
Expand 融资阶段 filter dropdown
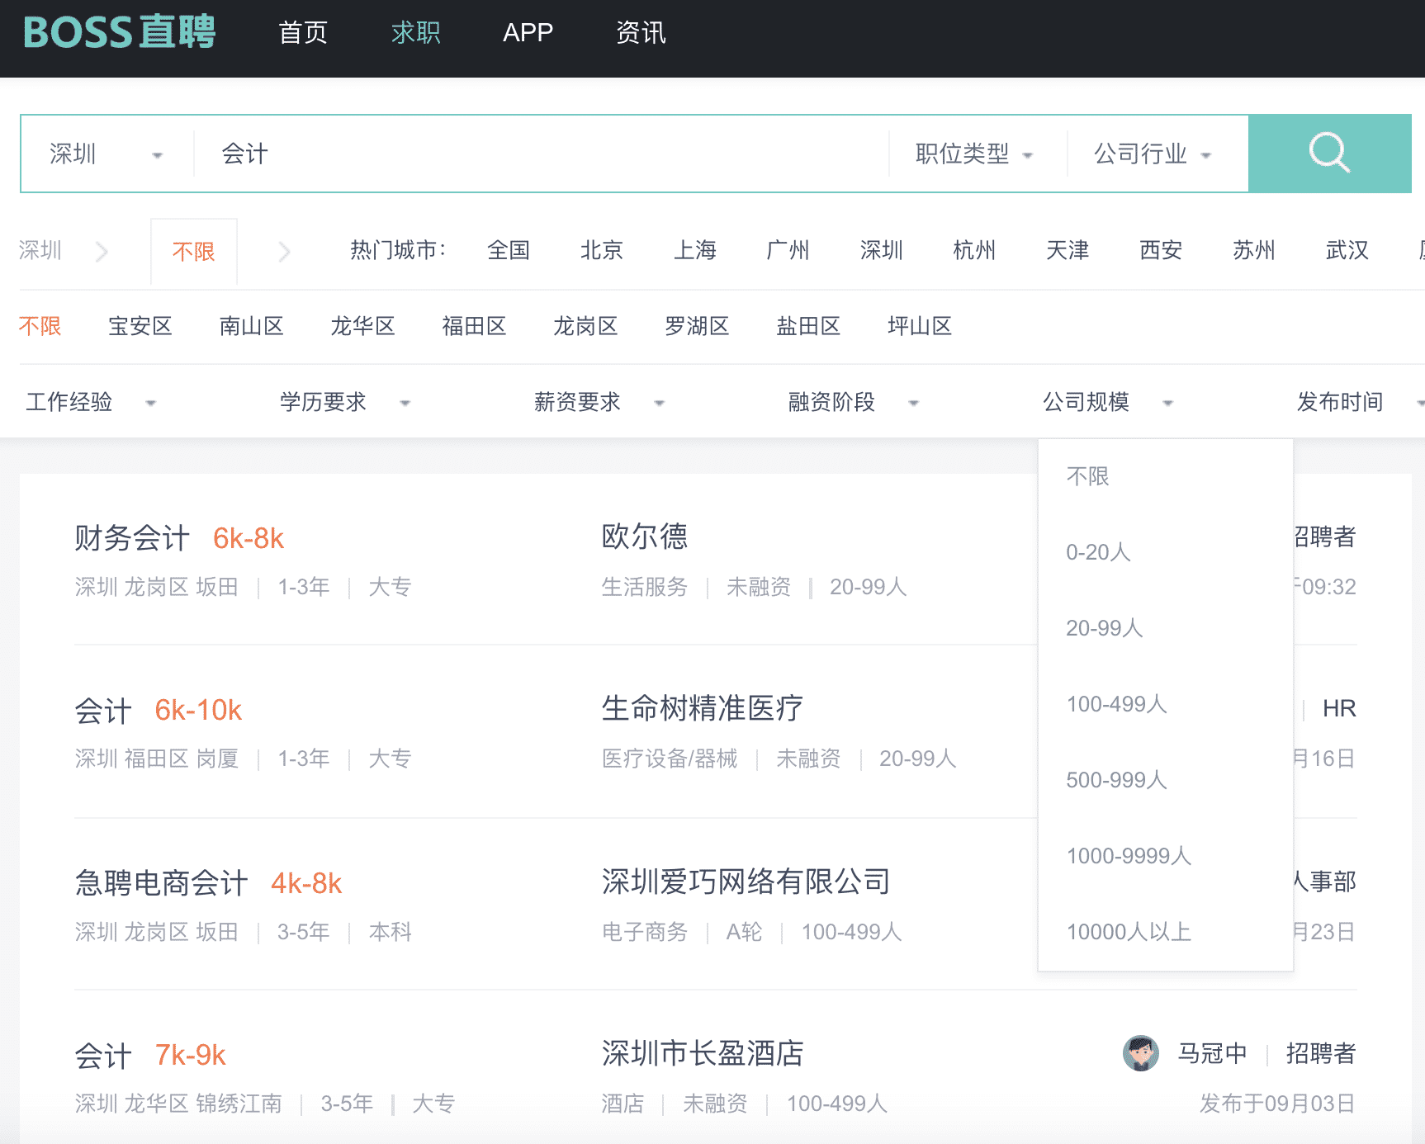(854, 402)
